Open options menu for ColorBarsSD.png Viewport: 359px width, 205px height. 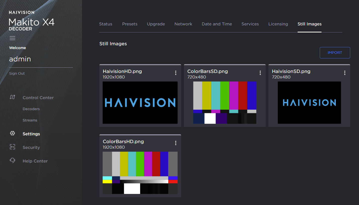(x=260, y=73)
